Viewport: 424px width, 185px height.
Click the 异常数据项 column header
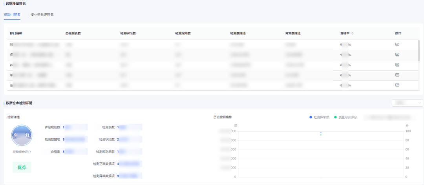(293, 33)
